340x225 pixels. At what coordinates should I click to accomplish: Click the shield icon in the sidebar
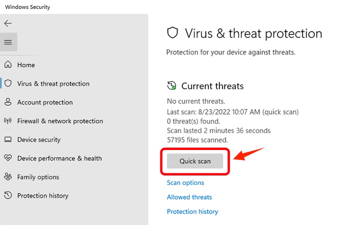click(8, 83)
